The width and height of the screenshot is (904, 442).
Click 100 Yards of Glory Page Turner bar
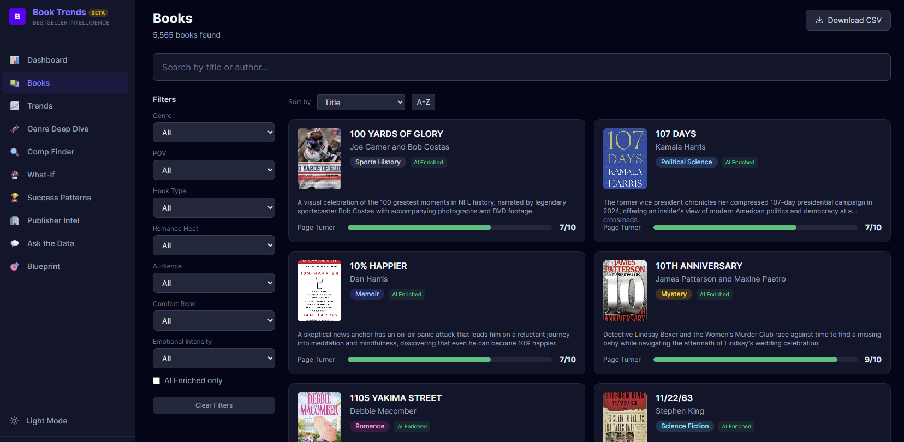click(450, 228)
